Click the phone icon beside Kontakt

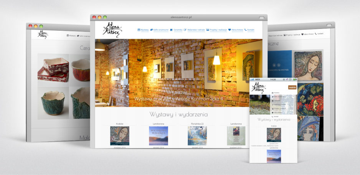[x=246, y=30]
